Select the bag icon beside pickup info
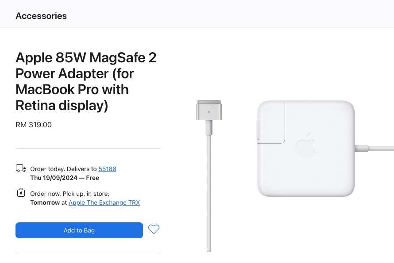Image resolution: width=394 pixels, height=263 pixels. pyautogui.click(x=21, y=193)
